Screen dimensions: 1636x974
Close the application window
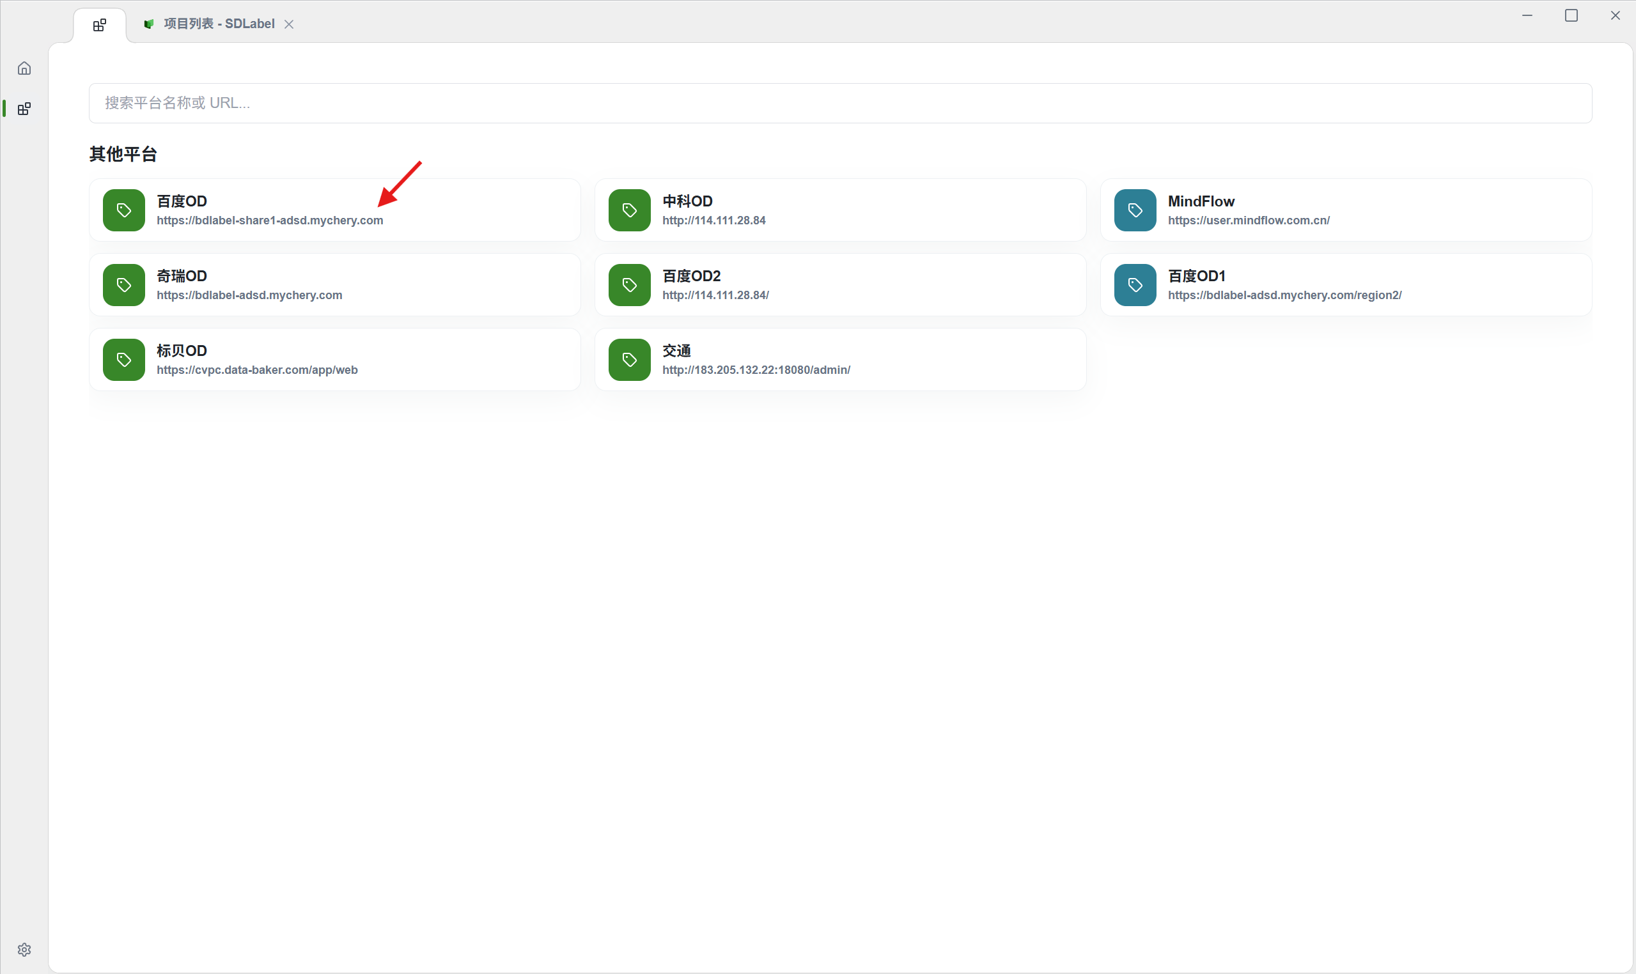tap(1616, 15)
